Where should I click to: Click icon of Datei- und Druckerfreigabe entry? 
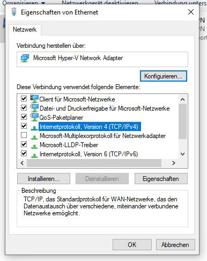coord(34,108)
